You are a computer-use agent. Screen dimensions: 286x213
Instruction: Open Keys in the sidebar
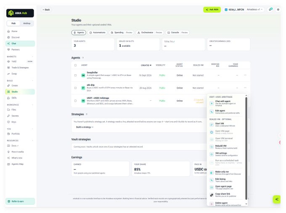[20, 122]
